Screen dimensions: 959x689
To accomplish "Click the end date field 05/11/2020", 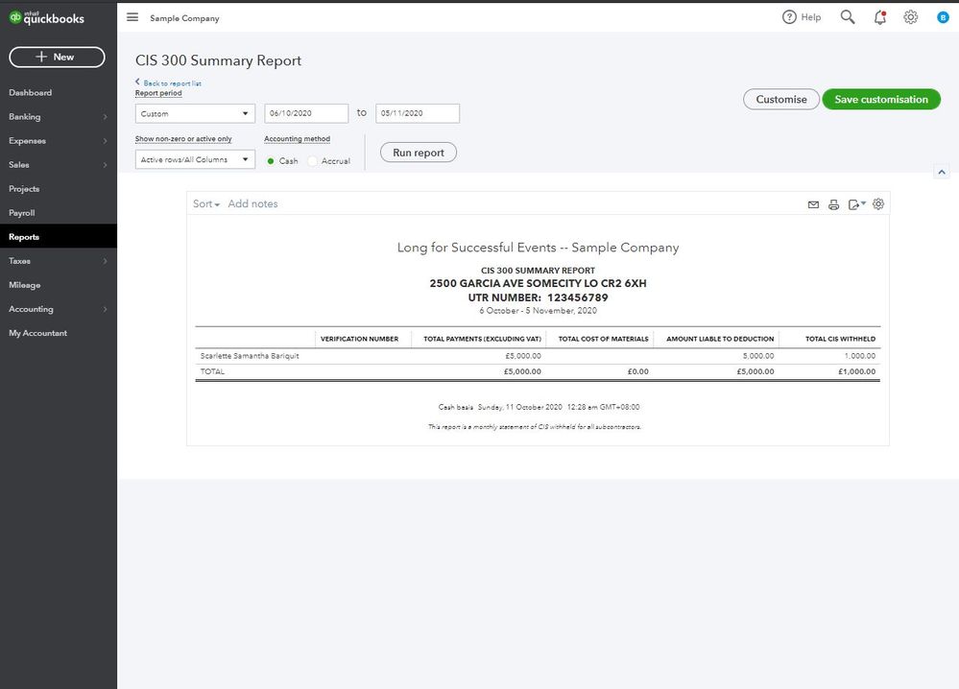I will [418, 113].
